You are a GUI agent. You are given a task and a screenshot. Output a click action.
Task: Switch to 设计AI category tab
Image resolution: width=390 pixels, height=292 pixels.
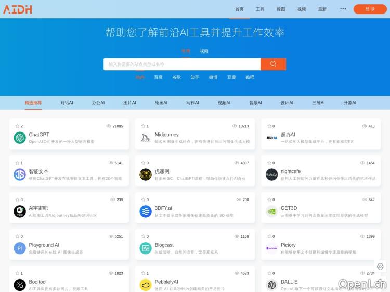pos(287,103)
